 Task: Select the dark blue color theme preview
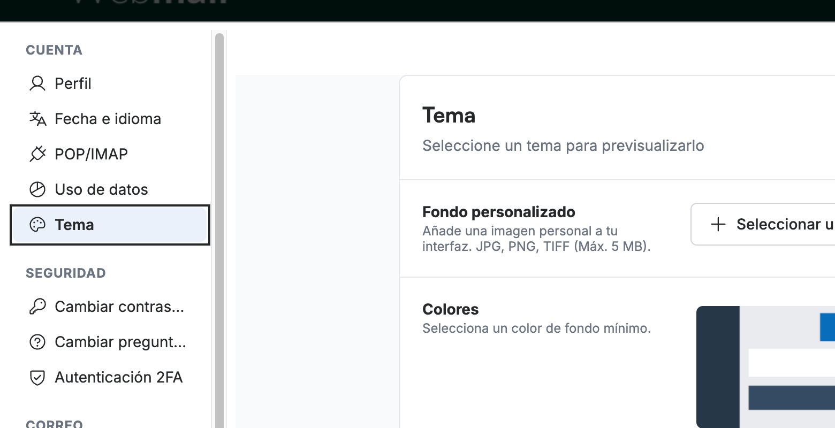click(765, 367)
